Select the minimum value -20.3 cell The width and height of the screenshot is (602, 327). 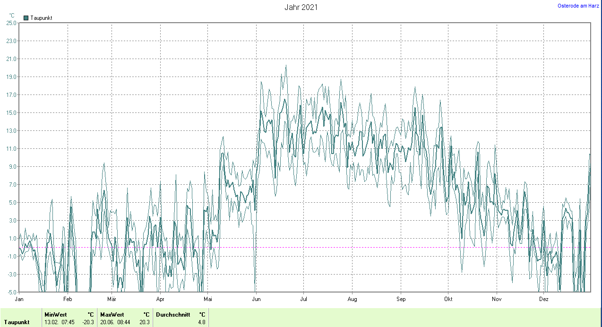pyautogui.click(x=88, y=322)
